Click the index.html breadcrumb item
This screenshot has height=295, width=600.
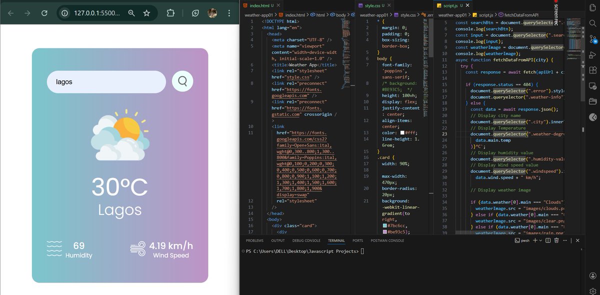pos(294,15)
